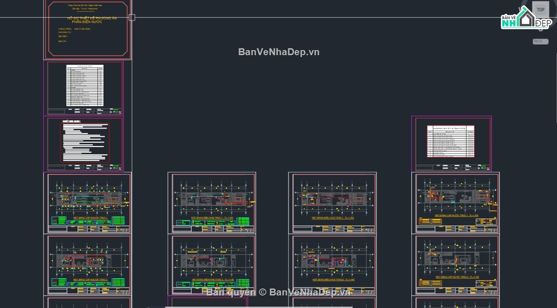557x308 pixels.
Task: Click the BanVeNhaDep.vn watermark text at top
Action: click(x=279, y=52)
